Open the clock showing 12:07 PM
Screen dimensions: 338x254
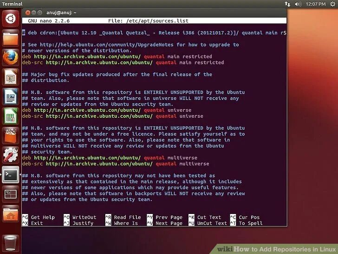click(316, 4)
